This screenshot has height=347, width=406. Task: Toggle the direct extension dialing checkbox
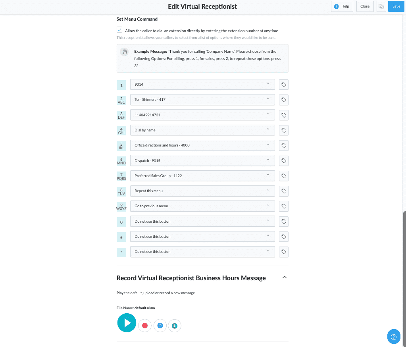point(119,30)
